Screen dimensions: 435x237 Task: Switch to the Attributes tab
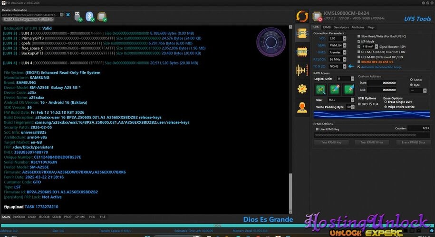point(358,27)
